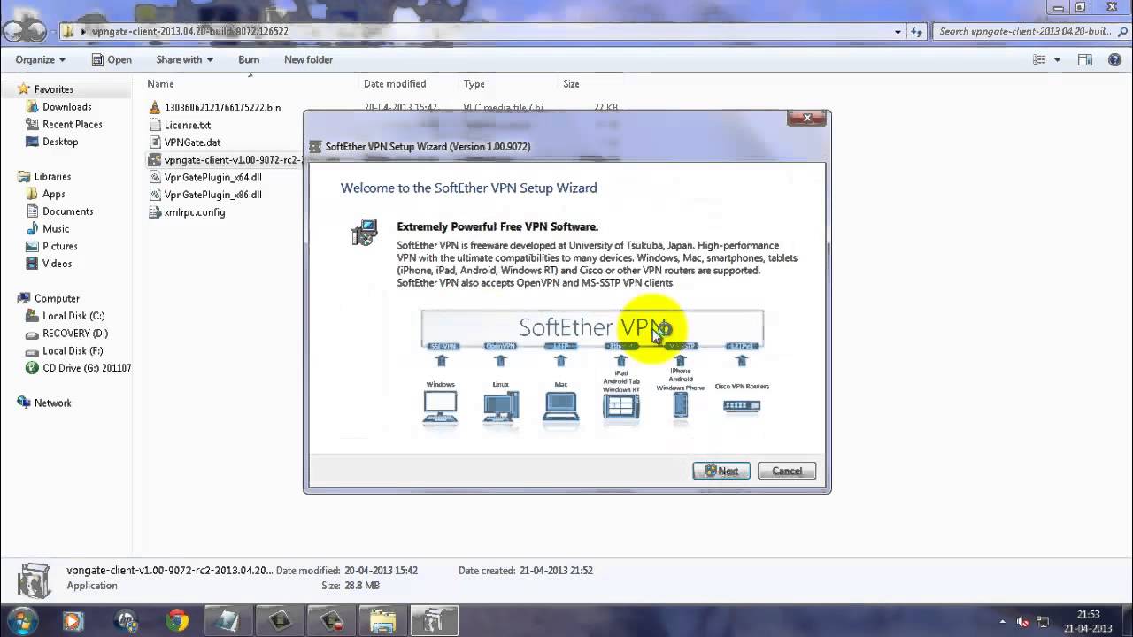Click New folder in the toolbar

point(308,59)
